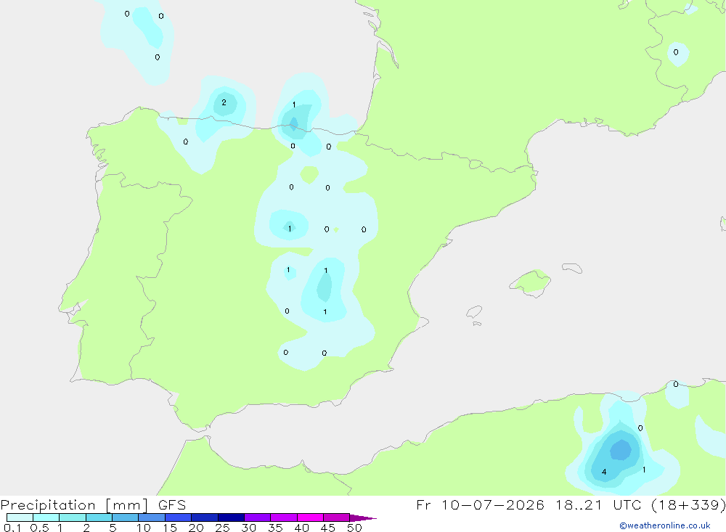
Task: Select the over-50 purple arrow legend tip
Action: (x=363, y=517)
